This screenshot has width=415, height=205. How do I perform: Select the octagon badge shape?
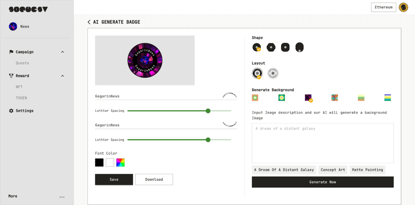271,47
